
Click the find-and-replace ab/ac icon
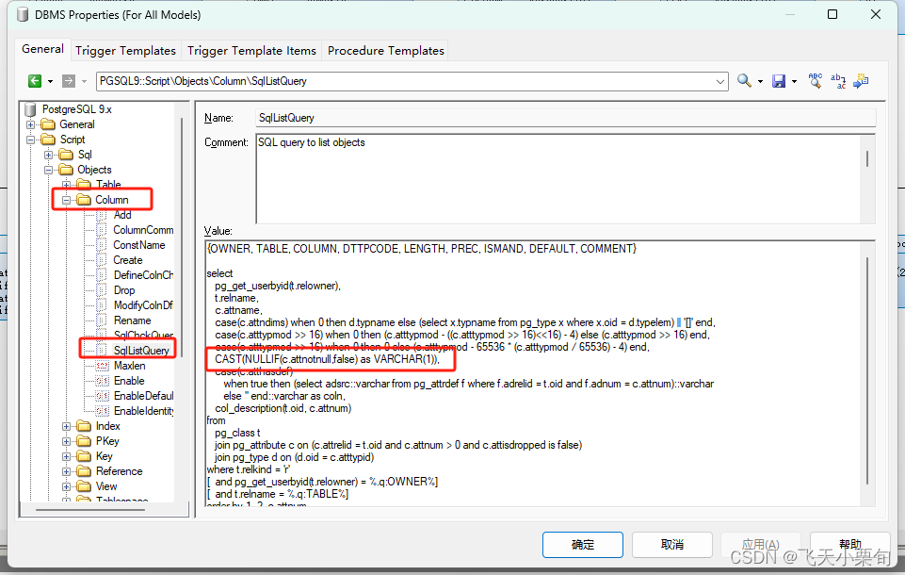click(x=838, y=81)
